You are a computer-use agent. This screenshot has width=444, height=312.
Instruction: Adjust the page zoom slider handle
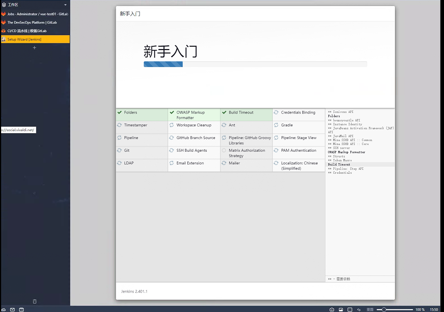pos(384,309)
